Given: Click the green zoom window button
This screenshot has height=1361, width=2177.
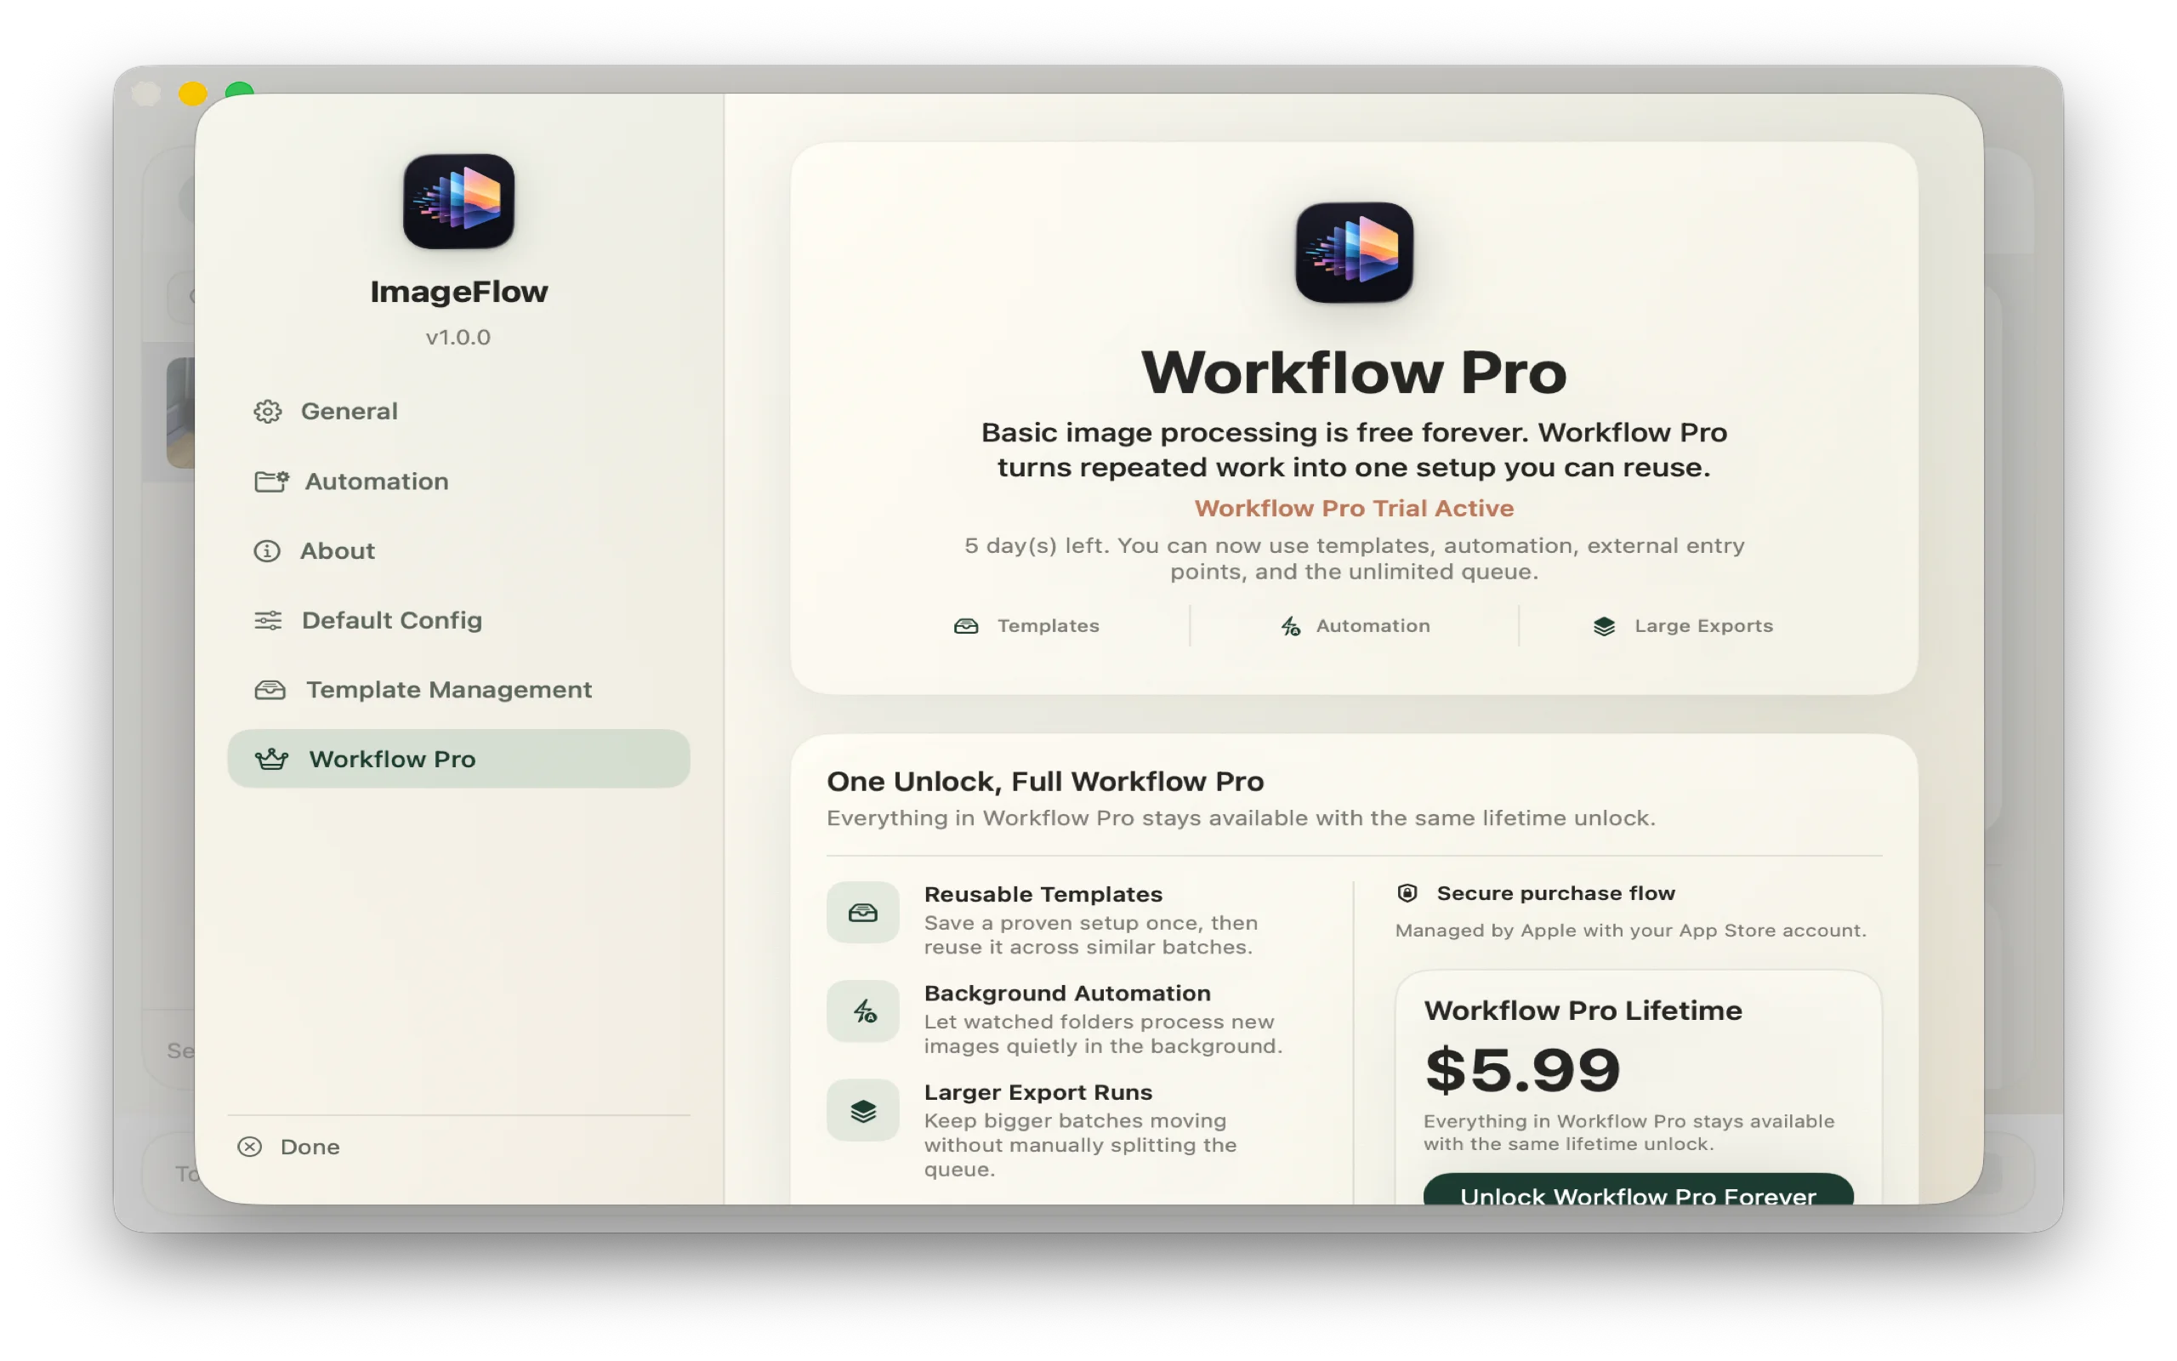Looking at the screenshot, I should (x=238, y=88).
